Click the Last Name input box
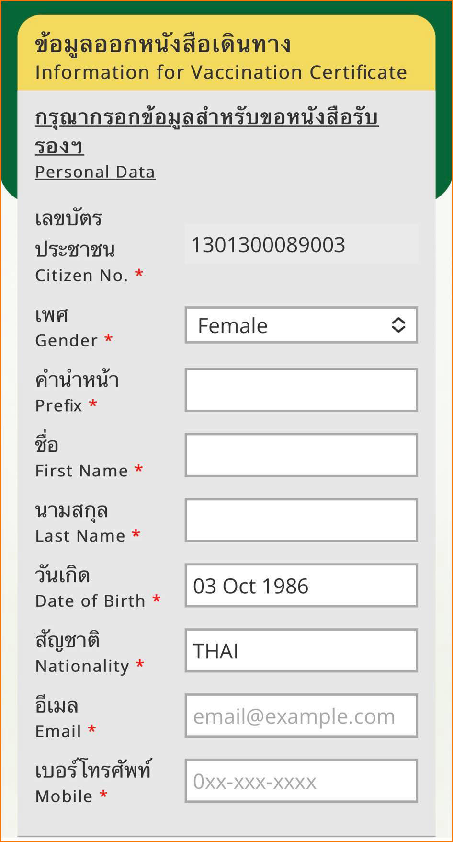This screenshot has width=453, height=842. click(x=300, y=520)
